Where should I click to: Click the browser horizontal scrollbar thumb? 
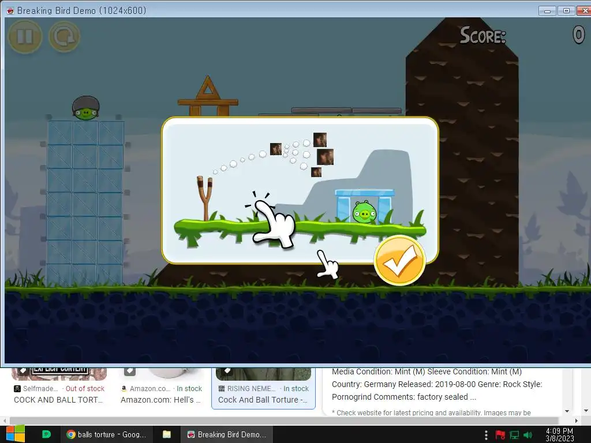(x=284, y=421)
